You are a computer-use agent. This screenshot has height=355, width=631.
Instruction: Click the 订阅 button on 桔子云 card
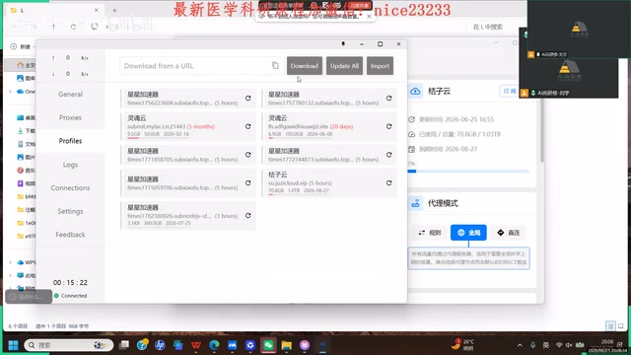pos(509,92)
